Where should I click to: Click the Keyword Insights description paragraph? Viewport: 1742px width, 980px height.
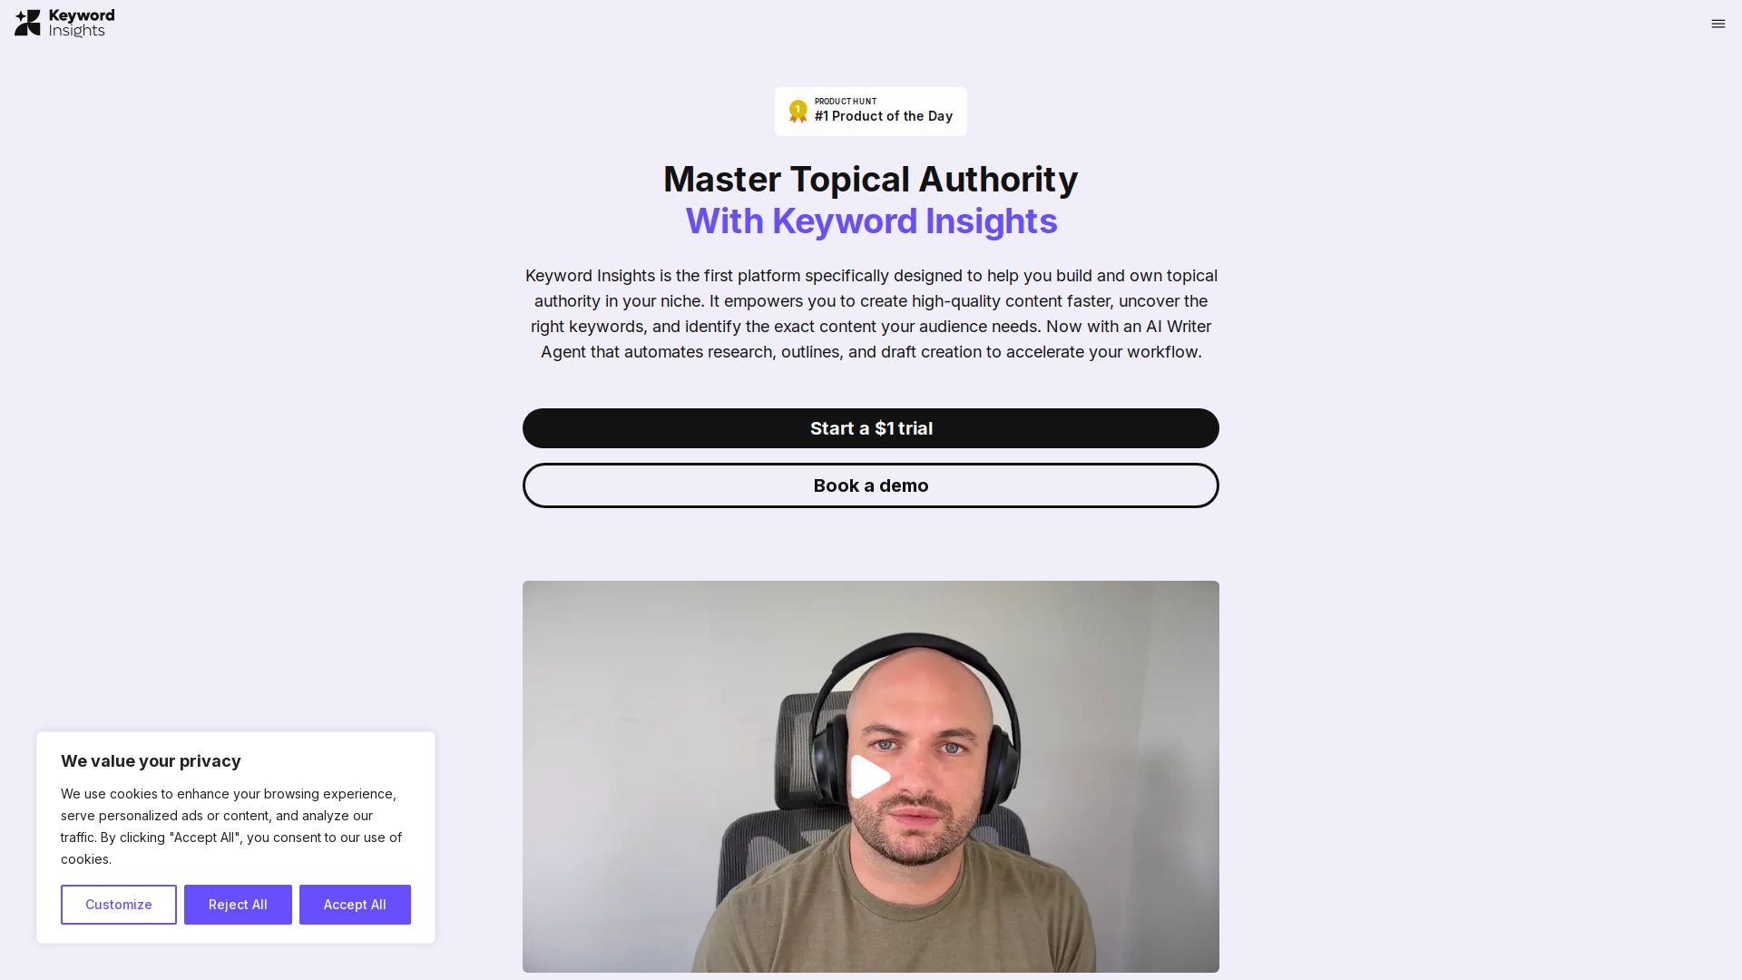tap(870, 314)
